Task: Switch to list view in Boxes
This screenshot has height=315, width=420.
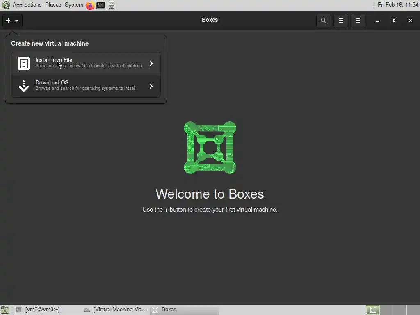Action: pyautogui.click(x=341, y=21)
